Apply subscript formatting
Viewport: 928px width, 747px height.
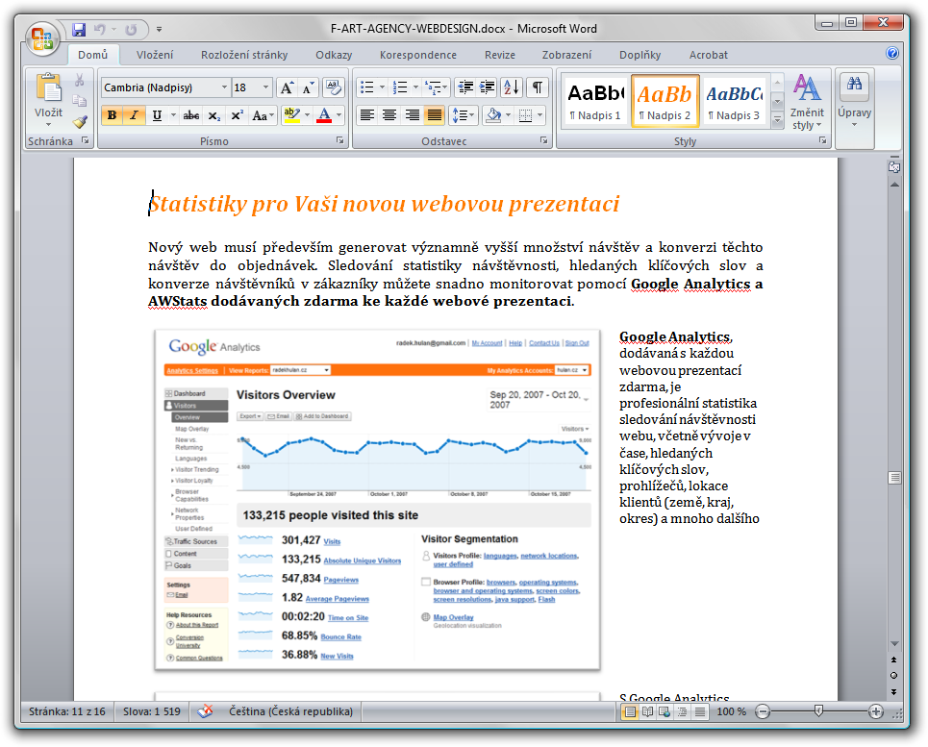point(214,116)
